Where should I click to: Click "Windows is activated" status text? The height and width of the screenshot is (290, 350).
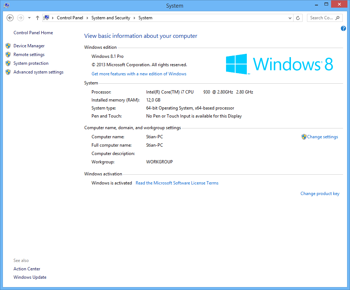click(x=112, y=183)
